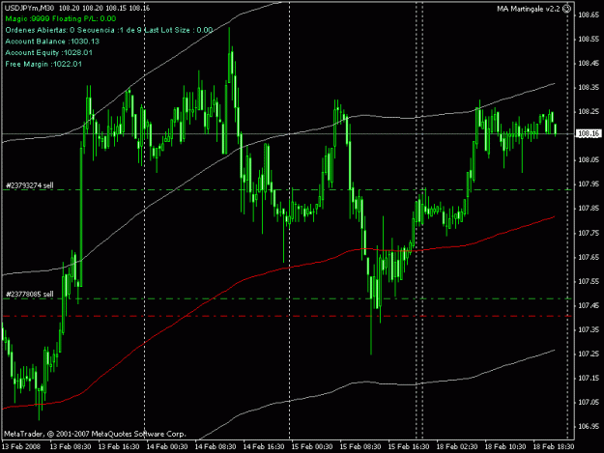
Task: Click the MA Martingale v2.2 expert label
Action: coord(528,9)
